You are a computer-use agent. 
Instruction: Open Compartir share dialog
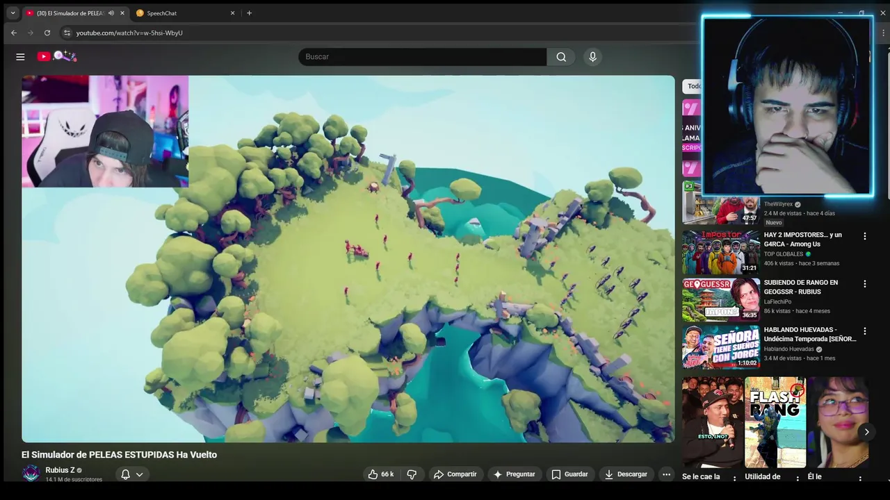[455, 474]
